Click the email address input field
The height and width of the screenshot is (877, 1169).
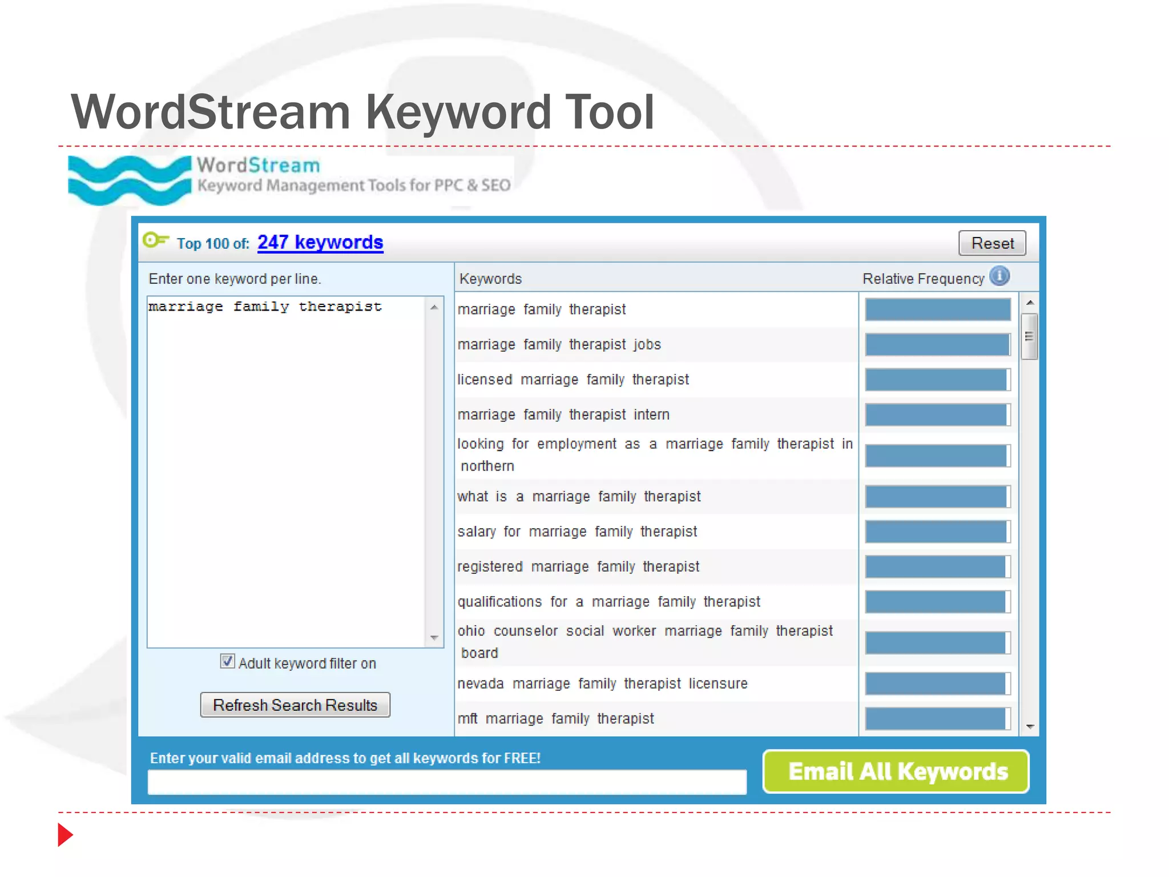click(447, 782)
